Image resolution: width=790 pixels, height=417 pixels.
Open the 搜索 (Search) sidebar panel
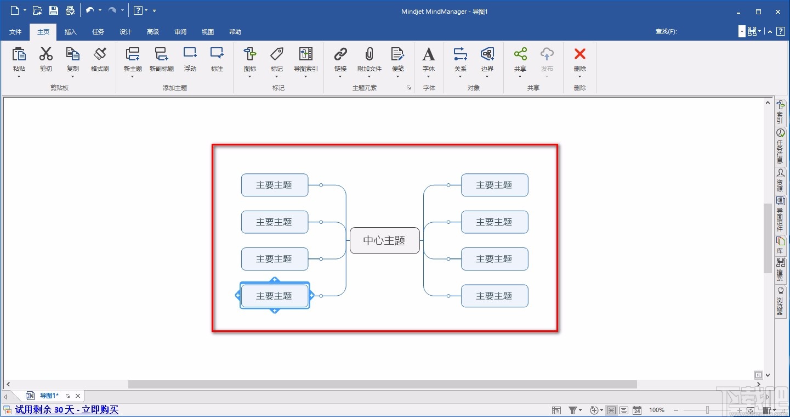pos(780,270)
